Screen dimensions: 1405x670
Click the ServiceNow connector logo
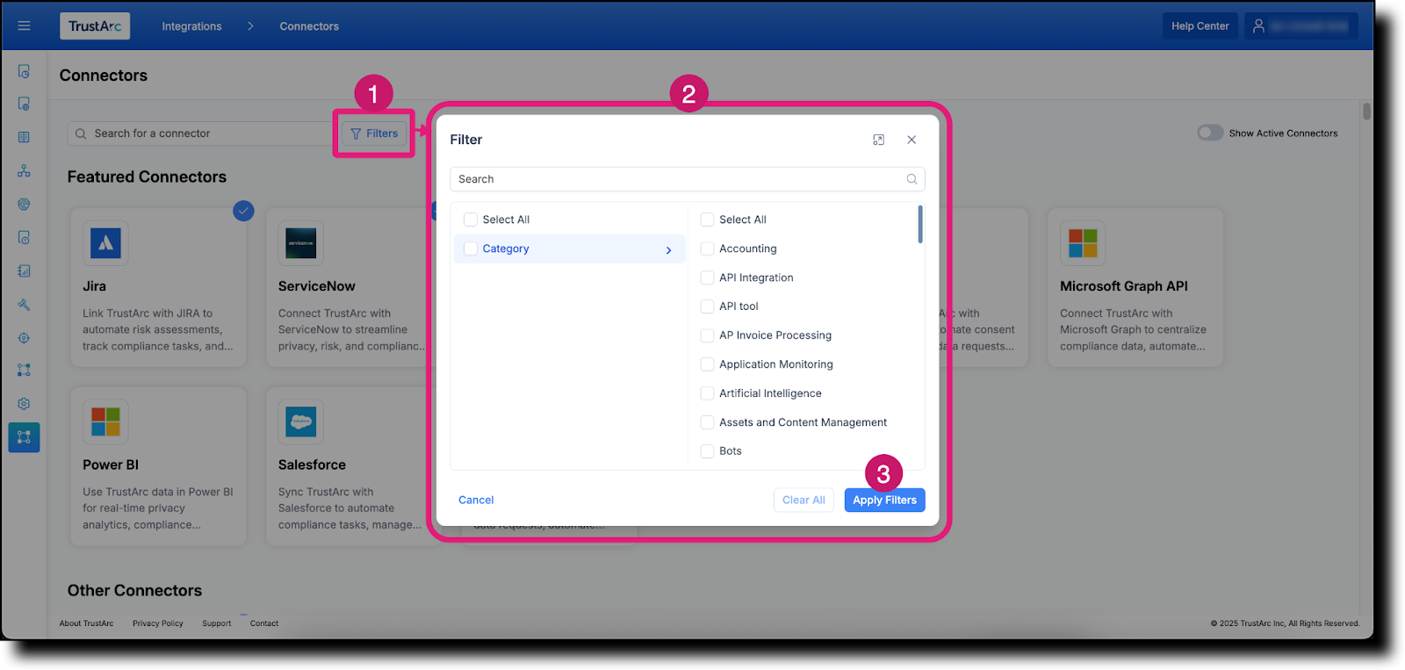(301, 243)
